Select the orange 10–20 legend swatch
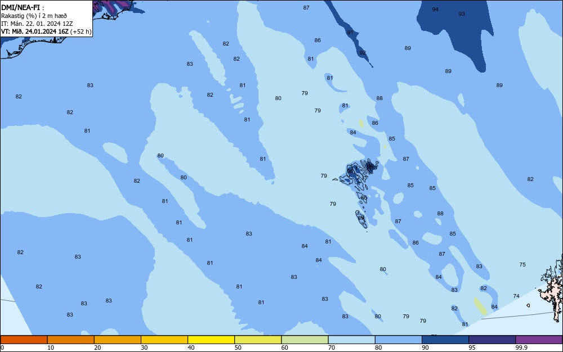 (x=71, y=340)
